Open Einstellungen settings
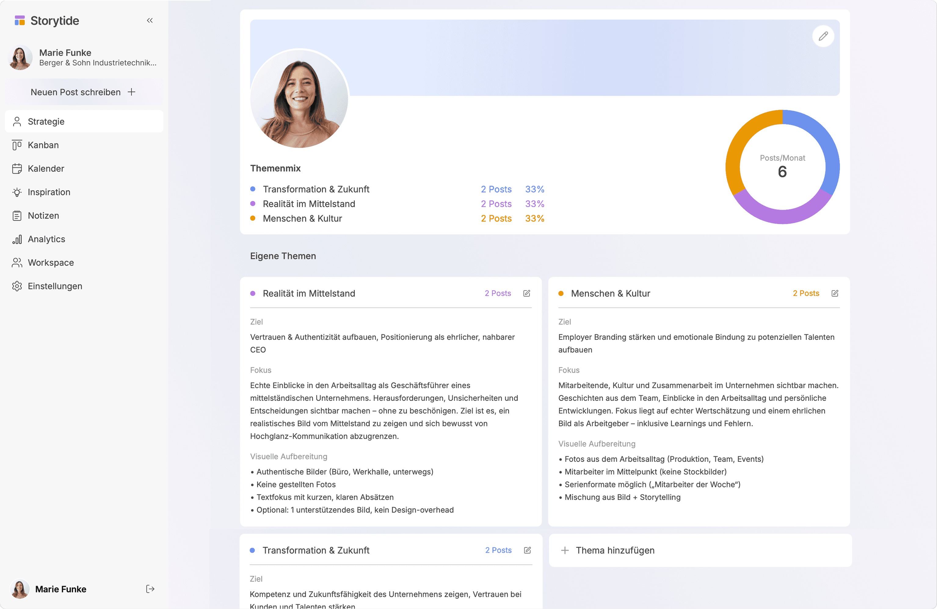Image resolution: width=937 pixels, height=609 pixels. pyautogui.click(x=55, y=286)
